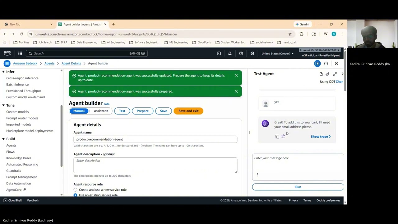Open AgentCore external link in sidebar
Screen dimensions: 398x224
point(16,190)
